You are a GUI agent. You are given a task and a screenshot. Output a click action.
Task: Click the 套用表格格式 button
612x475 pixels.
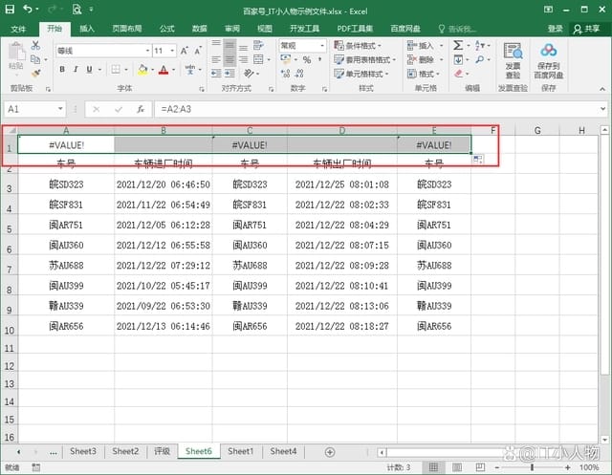(365, 59)
